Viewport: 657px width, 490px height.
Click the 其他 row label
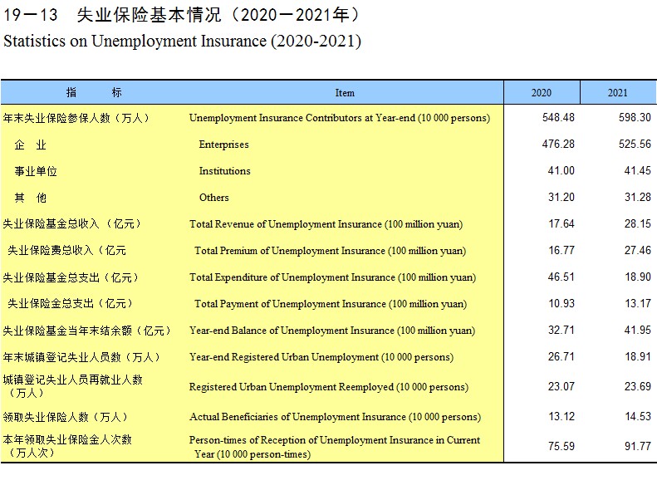30,198
